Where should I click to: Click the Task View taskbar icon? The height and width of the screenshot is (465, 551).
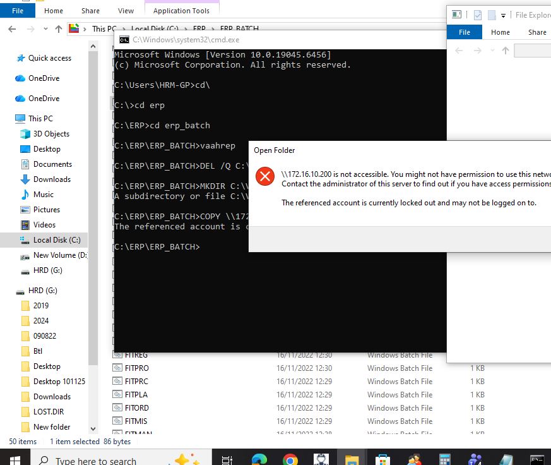coord(227,460)
